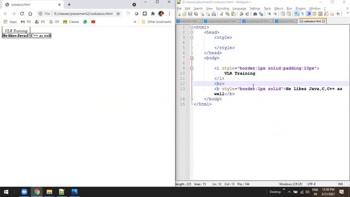
Task: Click the Chrome address bar URL
Action: tap(83, 14)
